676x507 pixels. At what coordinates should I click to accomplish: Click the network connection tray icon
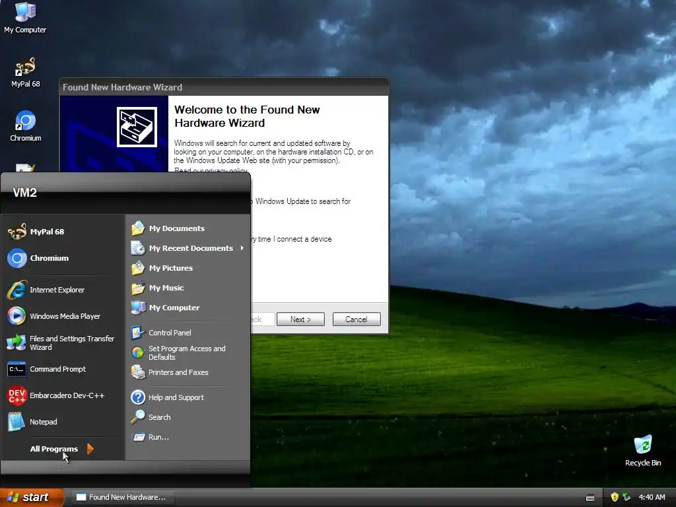coord(627,497)
